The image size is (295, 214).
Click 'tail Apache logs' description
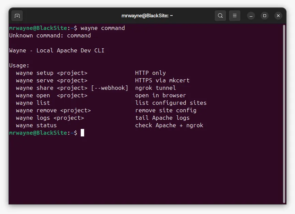click(162, 118)
